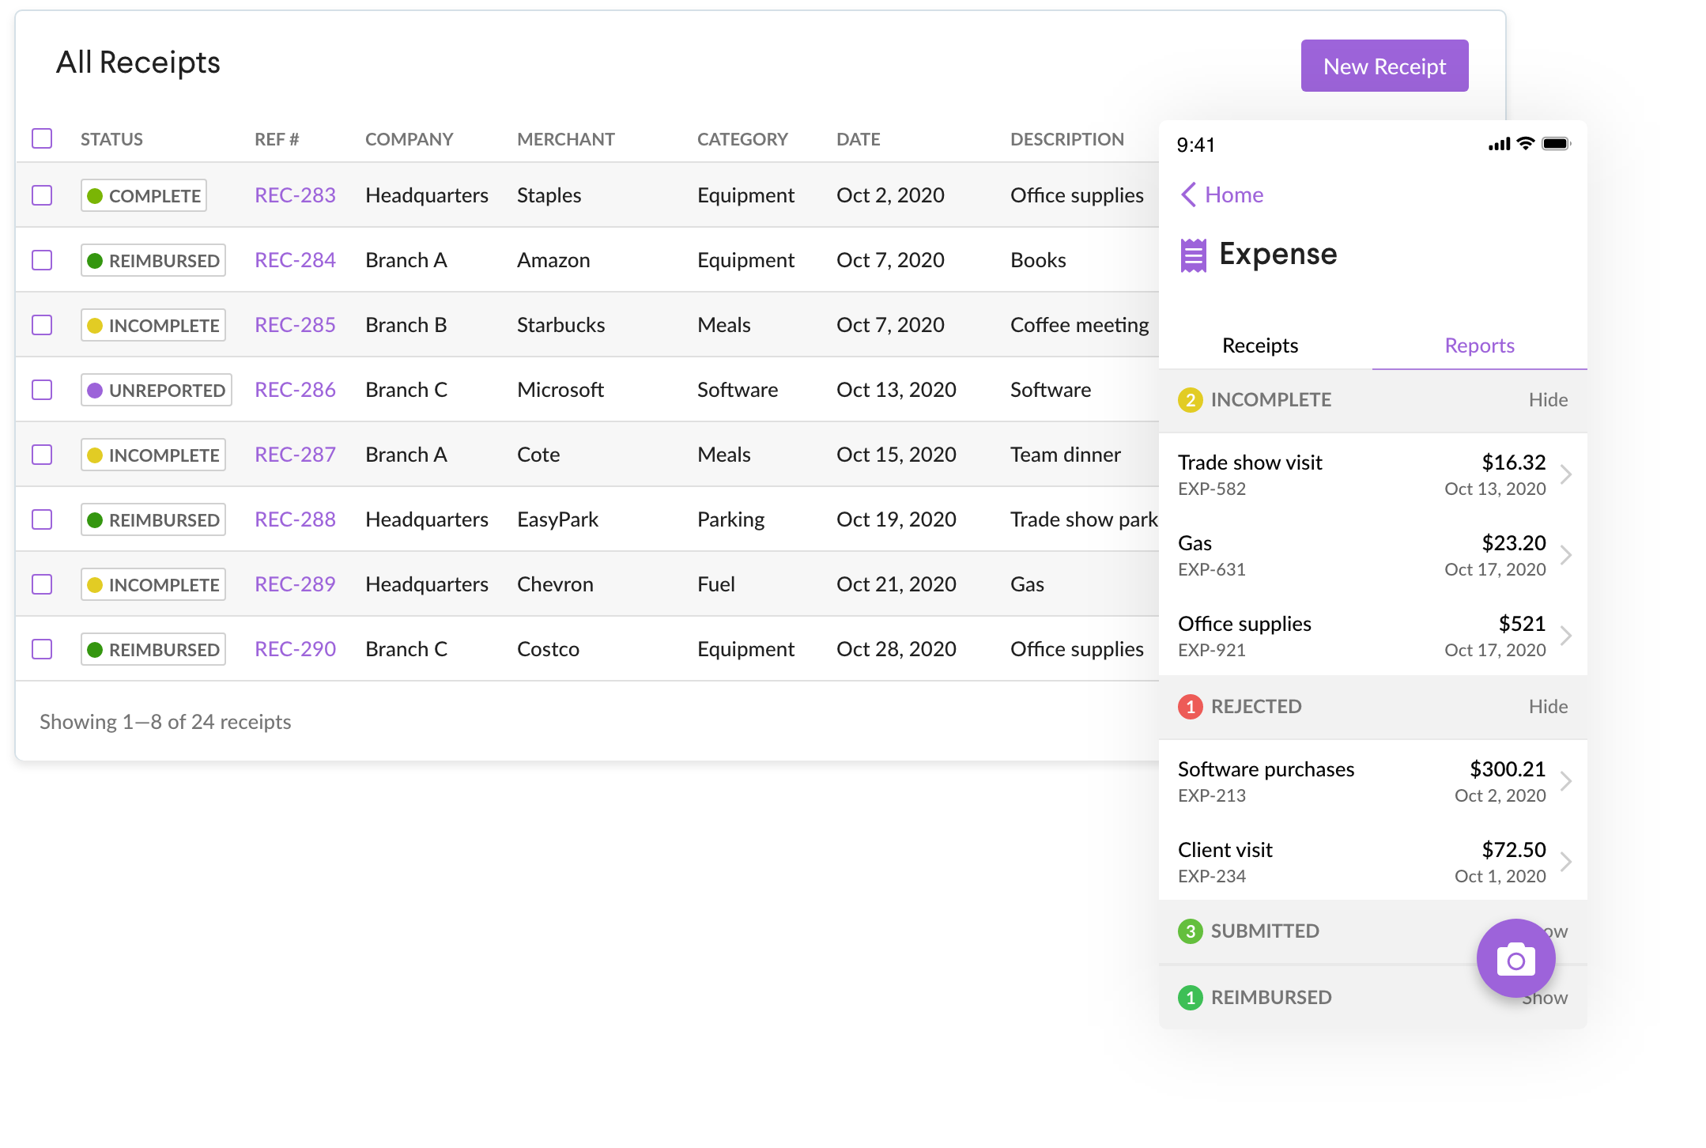Check the checkbox for receipt REC-285
1706x1148 pixels.
coord(42,324)
